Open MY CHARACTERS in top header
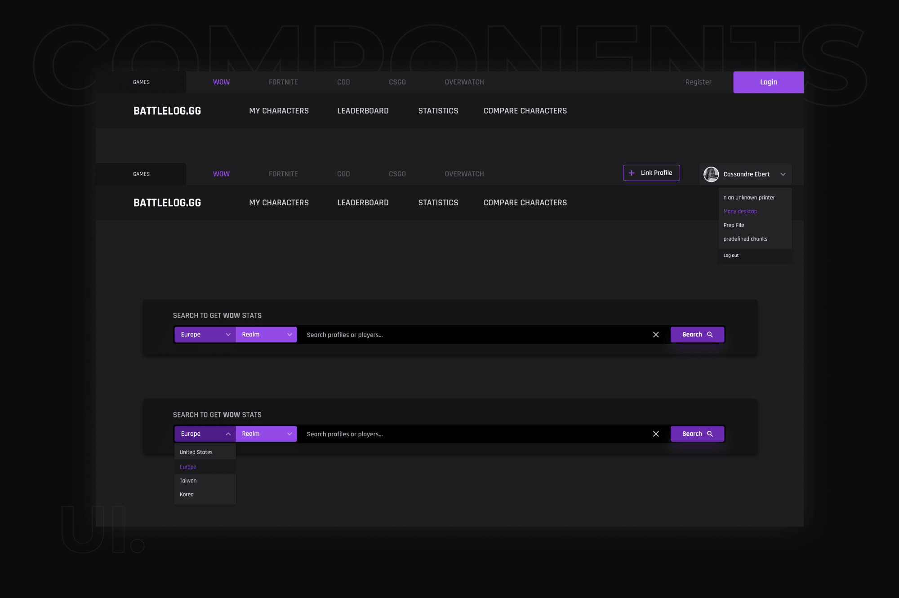899x598 pixels. (x=279, y=111)
